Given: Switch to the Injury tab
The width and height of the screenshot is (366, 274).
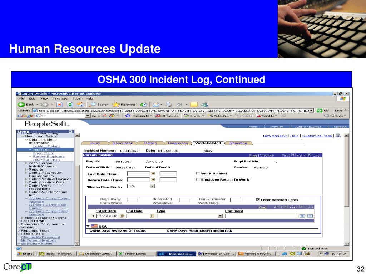Looking at the screenshot, I should pyautogui.click(x=95, y=143).
